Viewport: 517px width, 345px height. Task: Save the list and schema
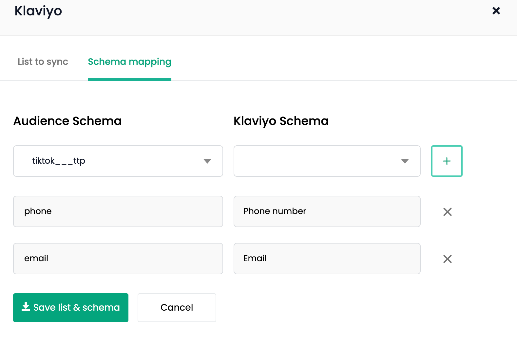(x=70, y=307)
